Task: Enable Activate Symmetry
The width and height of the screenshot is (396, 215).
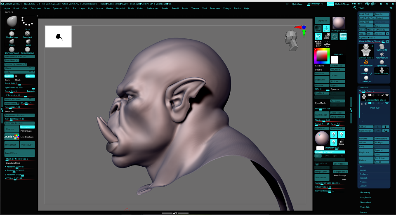Action: click(x=330, y=152)
